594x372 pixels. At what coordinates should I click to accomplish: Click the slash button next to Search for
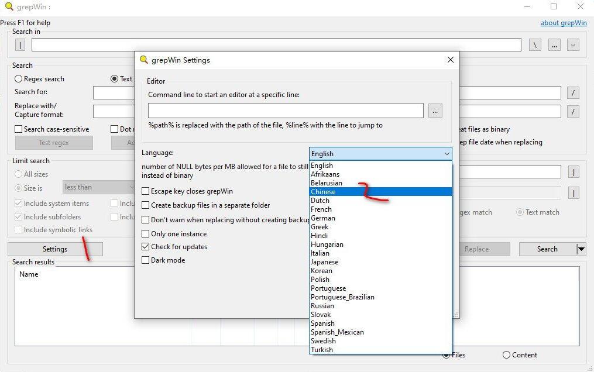(x=574, y=92)
